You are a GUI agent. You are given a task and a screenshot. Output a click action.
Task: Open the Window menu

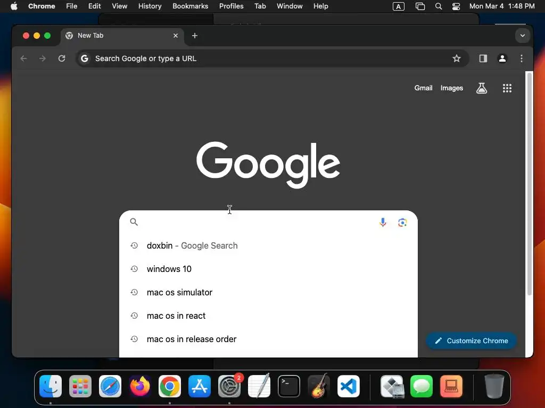[x=290, y=6]
